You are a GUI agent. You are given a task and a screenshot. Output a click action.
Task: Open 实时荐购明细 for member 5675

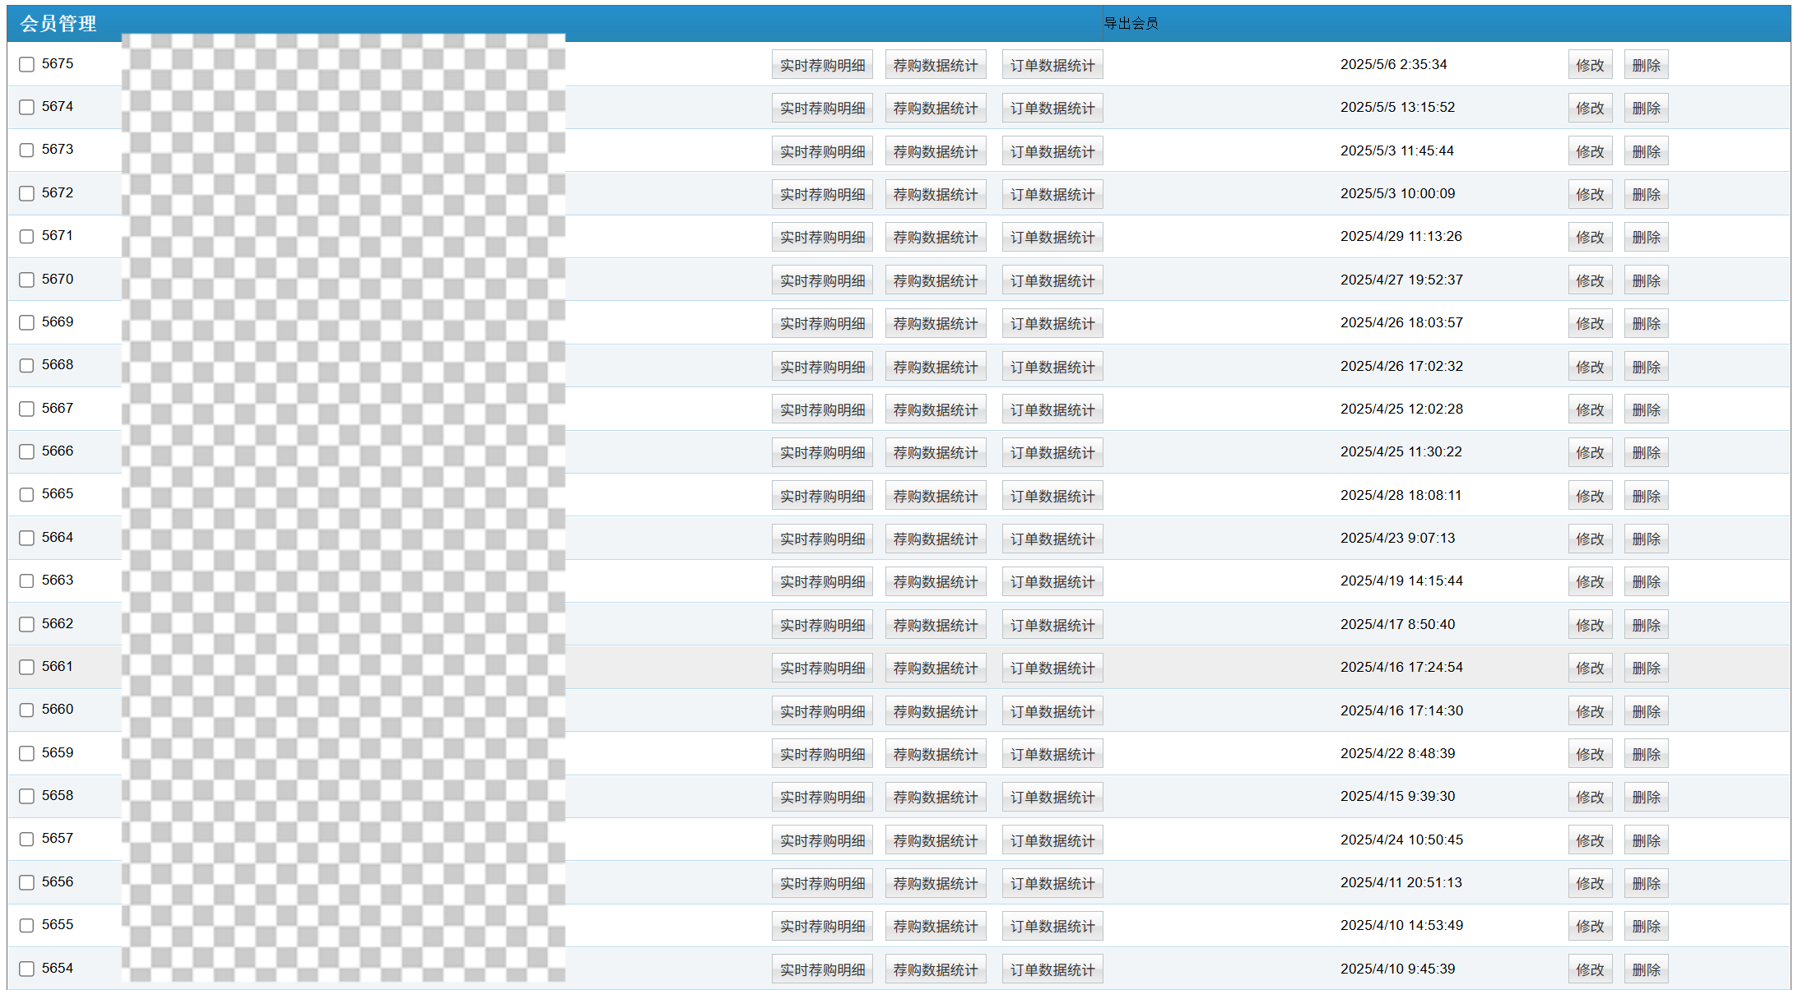822,65
